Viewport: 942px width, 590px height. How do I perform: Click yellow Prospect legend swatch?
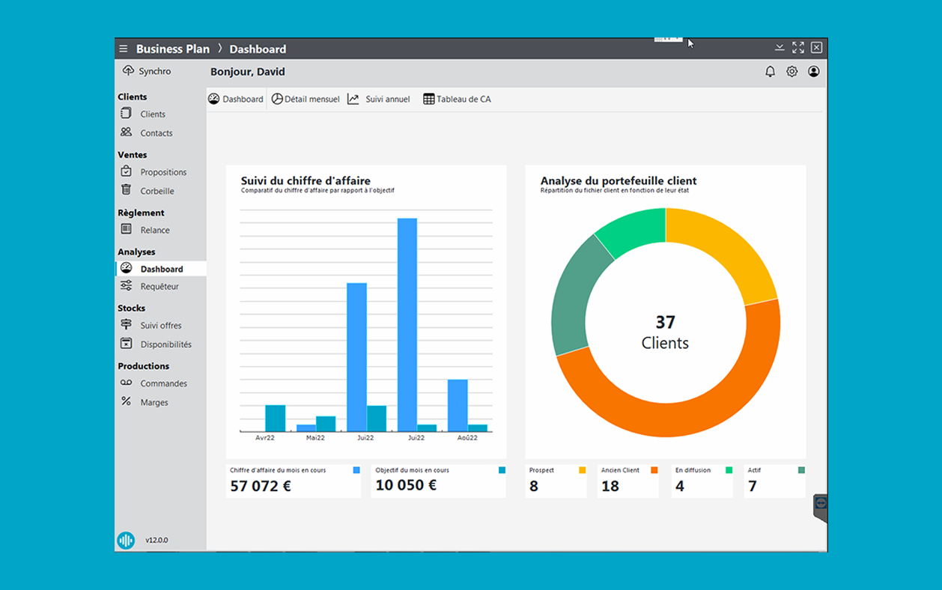click(582, 470)
